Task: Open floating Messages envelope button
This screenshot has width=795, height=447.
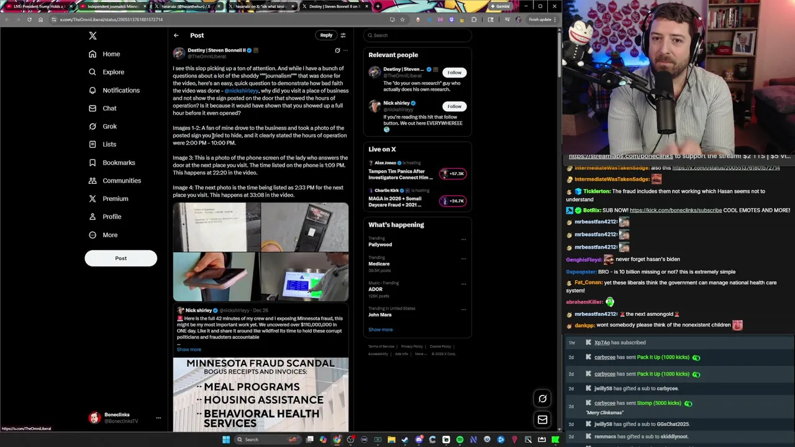Action: pyautogui.click(x=542, y=420)
